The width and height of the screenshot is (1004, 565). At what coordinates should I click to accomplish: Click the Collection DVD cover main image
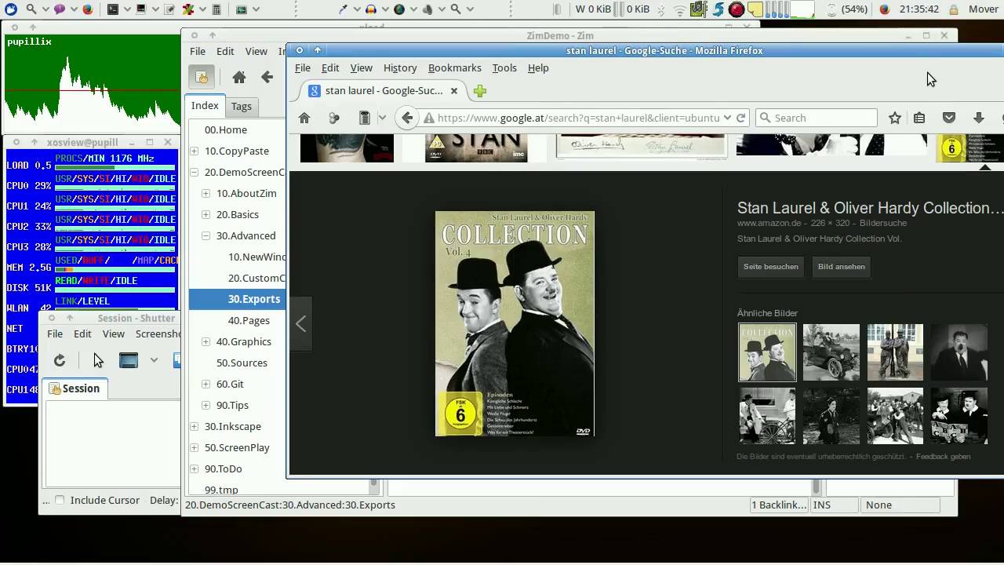click(x=515, y=323)
